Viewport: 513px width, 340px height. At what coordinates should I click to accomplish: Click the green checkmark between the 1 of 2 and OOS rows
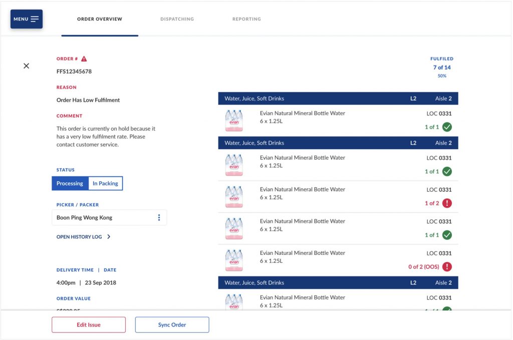447,235
